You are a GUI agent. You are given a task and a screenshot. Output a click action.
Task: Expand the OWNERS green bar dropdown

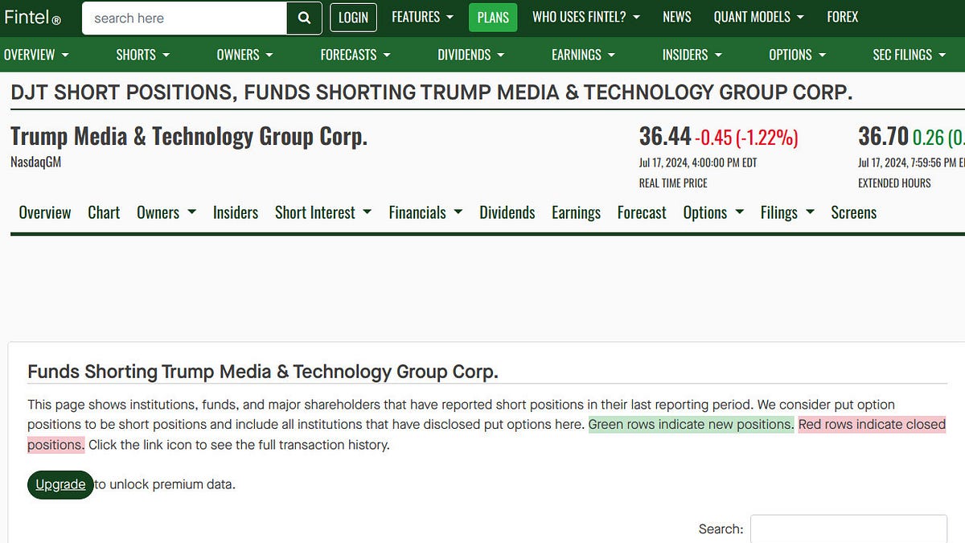tap(244, 55)
